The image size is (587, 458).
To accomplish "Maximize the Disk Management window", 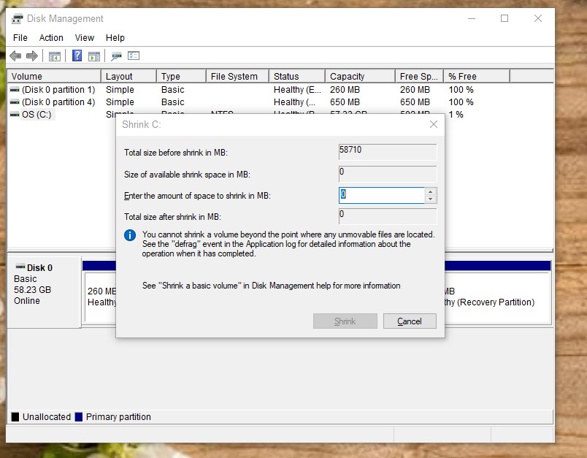I will (x=504, y=18).
